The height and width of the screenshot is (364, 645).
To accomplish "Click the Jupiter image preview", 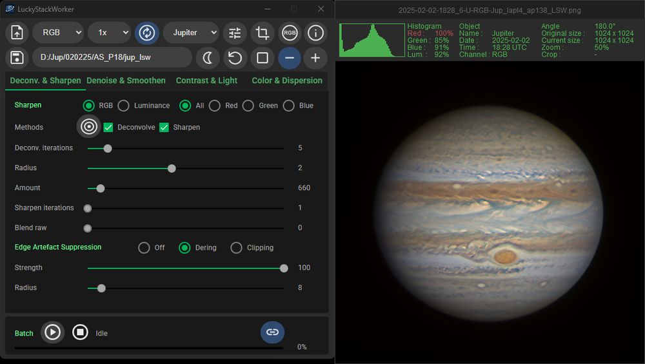I will tap(490, 211).
